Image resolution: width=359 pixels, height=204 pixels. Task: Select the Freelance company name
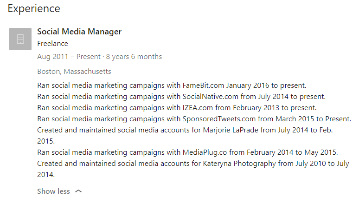(x=53, y=44)
